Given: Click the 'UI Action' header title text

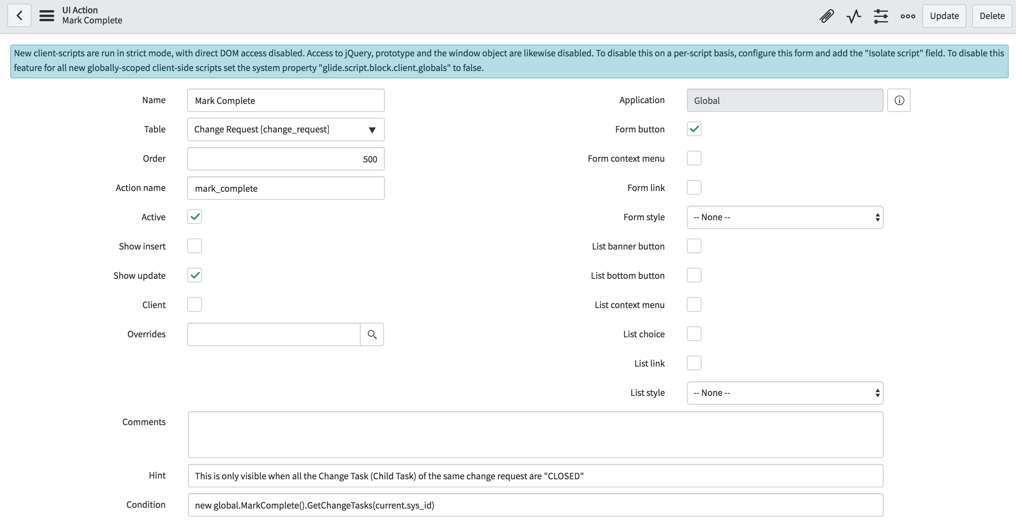Looking at the screenshot, I should [80, 10].
